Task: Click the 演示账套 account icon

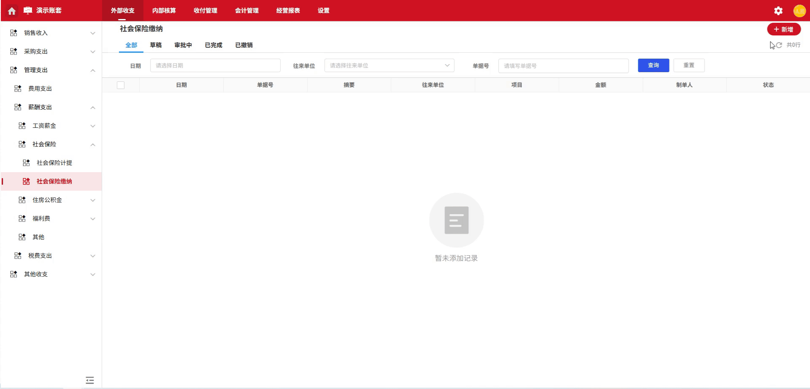Action: tap(27, 11)
